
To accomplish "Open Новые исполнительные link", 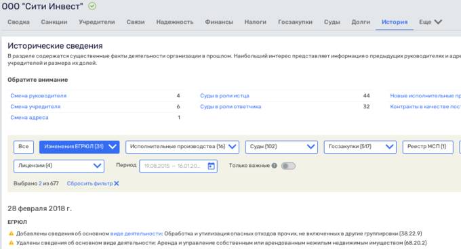I will [x=426, y=95].
